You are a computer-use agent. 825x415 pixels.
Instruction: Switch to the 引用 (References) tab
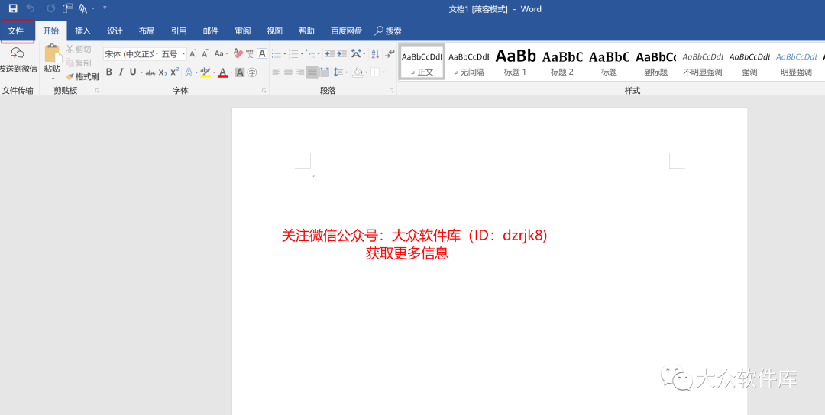click(x=179, y=31)
